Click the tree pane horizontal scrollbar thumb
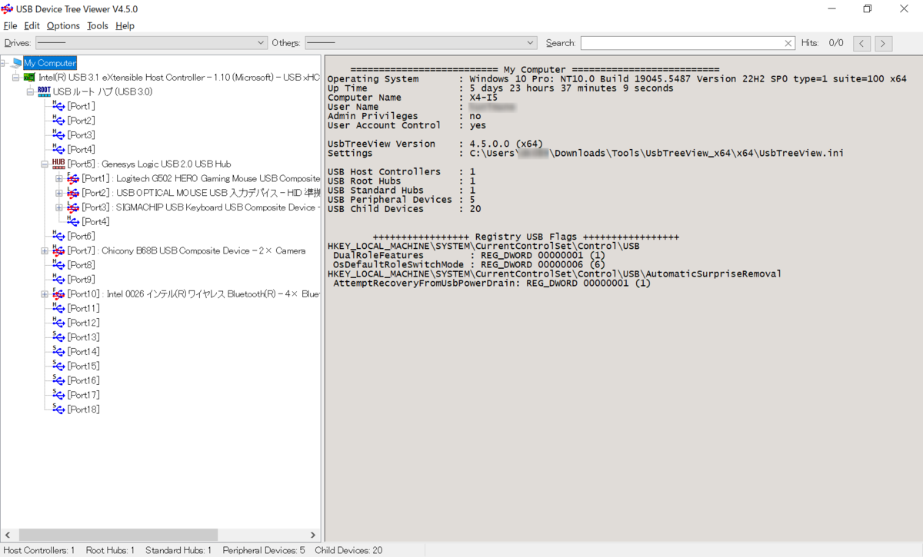The height and width of the screenshot is (557, 923). pyautogui.click(x=118, y=535)
